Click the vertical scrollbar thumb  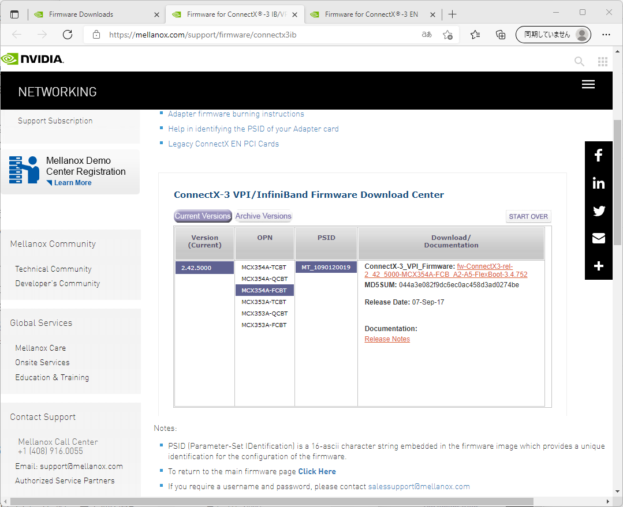617,183
